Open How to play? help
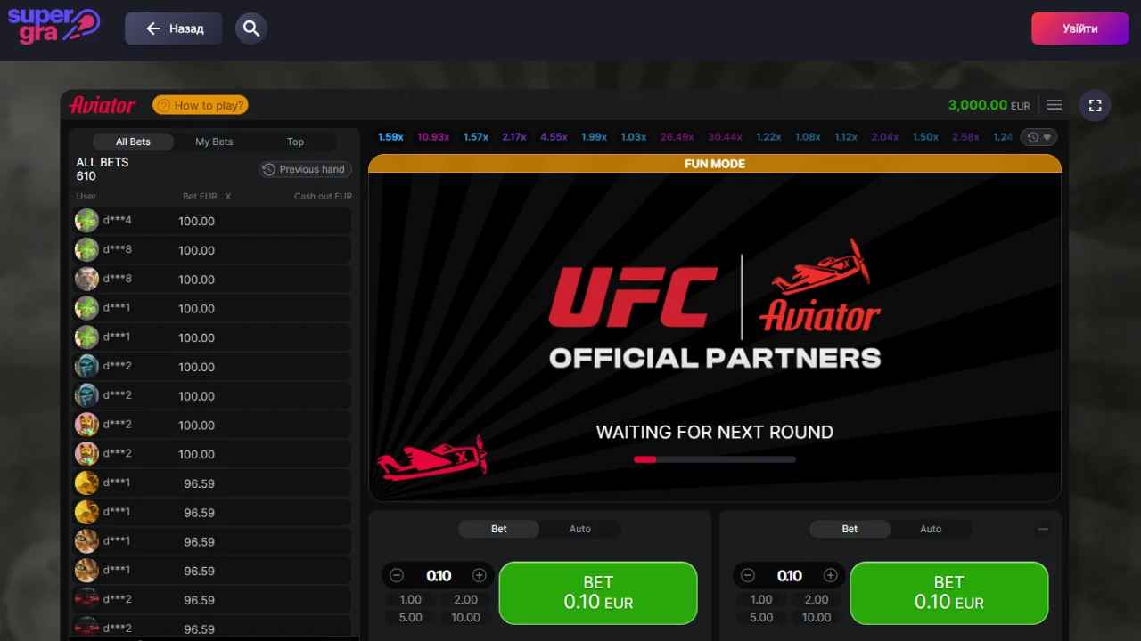Viewport: 1141px width, 641px height. [201, 105]
